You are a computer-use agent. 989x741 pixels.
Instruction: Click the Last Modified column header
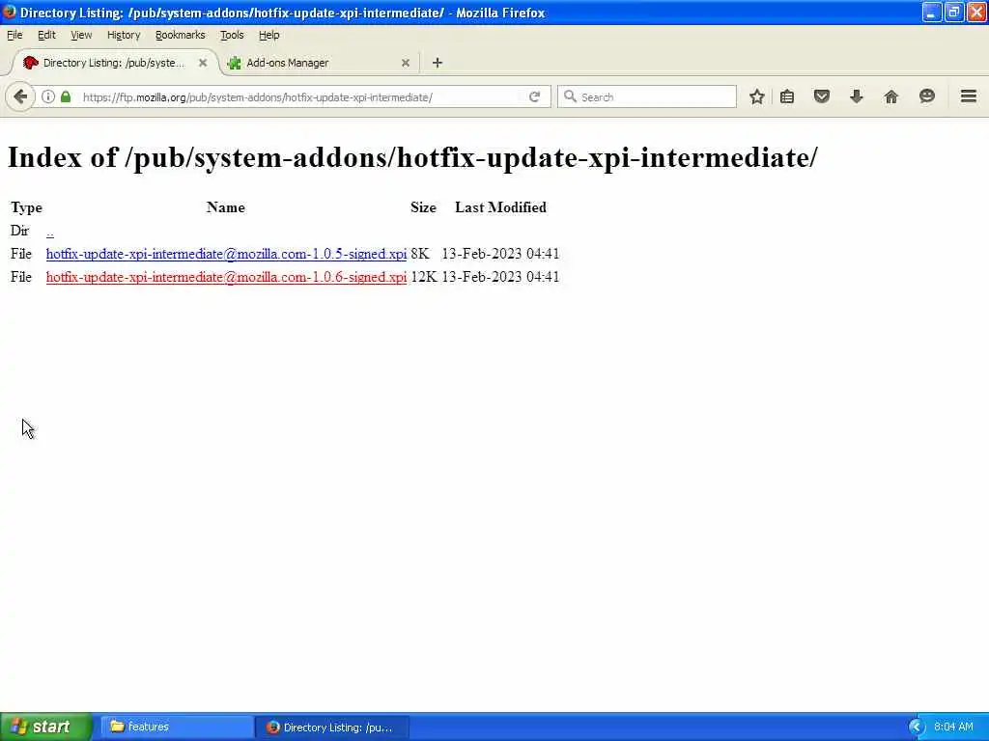(x=501, y=207)
